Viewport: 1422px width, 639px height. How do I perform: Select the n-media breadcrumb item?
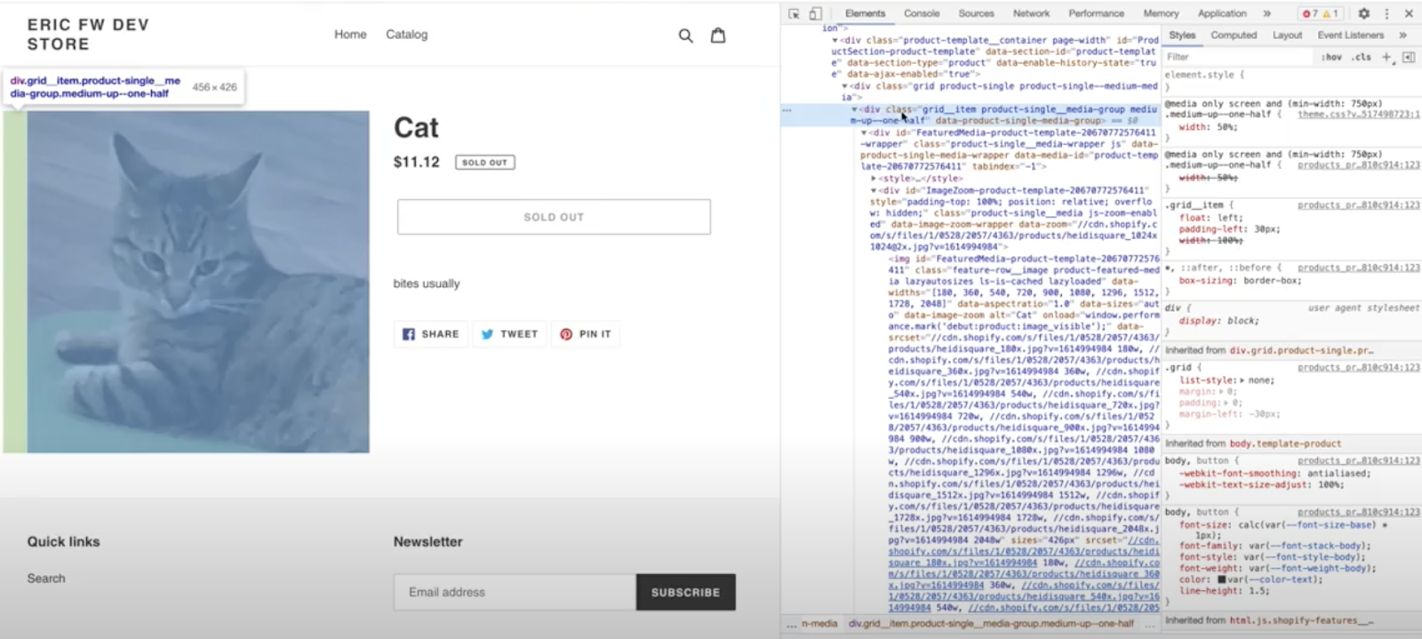[819, 624]
